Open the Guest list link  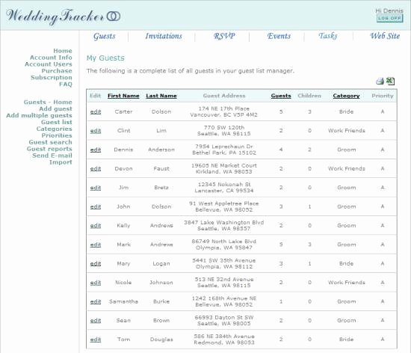(56, 122)
